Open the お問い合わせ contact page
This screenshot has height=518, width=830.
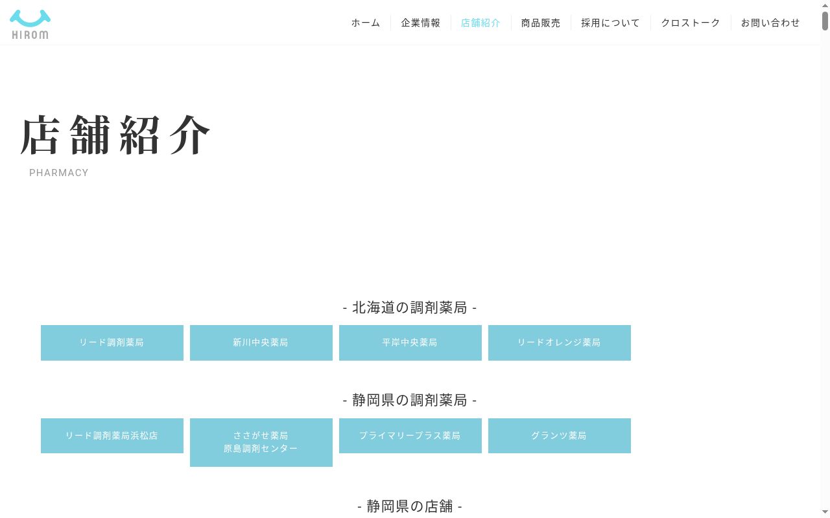point(770,23)
